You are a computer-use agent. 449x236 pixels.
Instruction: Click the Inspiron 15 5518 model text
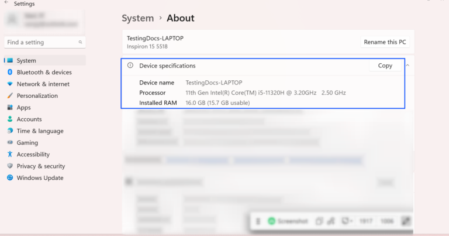point(147,46)
